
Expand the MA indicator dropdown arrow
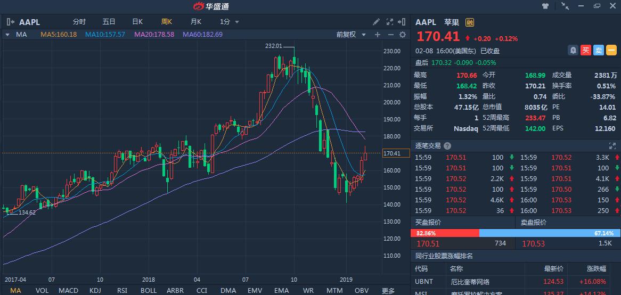click(7, 35)
